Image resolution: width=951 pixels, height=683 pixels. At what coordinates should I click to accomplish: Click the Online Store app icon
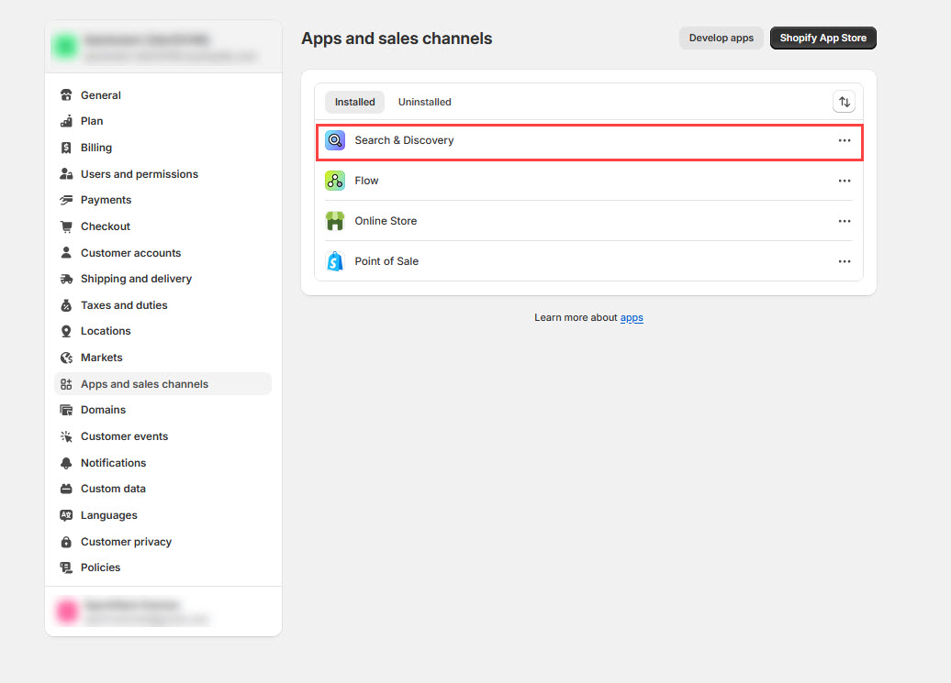pos(335,221)
